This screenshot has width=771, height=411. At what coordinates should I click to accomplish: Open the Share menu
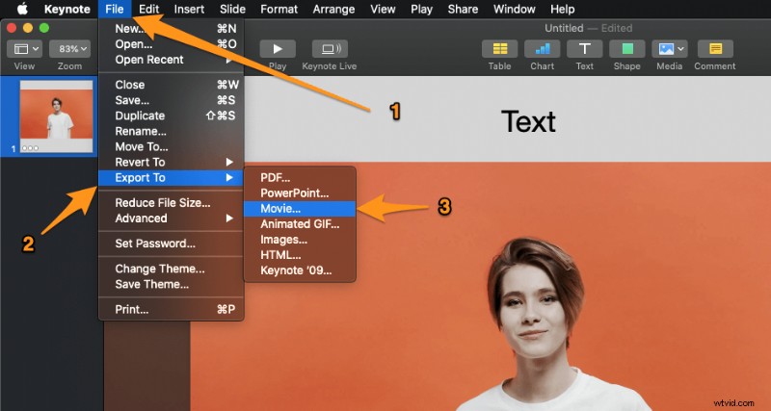tap(463, 9)
